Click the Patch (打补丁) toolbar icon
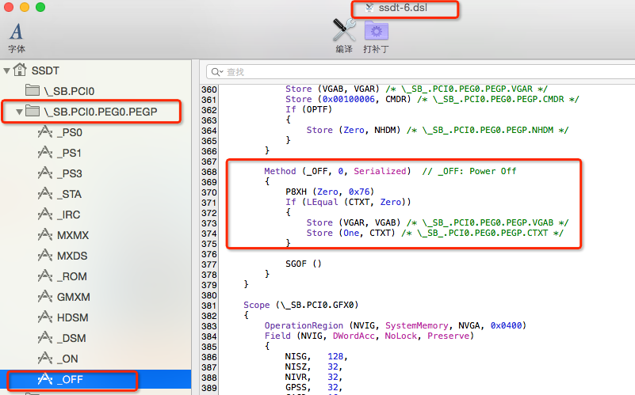This screenshot has height=395, width=635. tap(375, 30)
